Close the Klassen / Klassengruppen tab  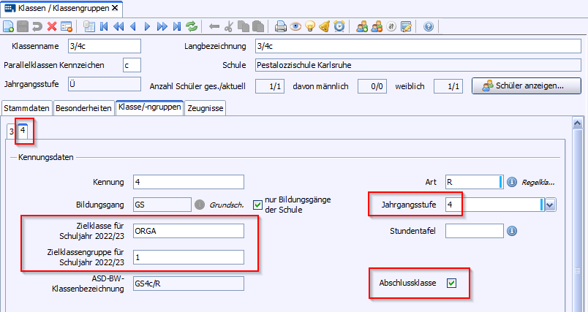[115, 7]
